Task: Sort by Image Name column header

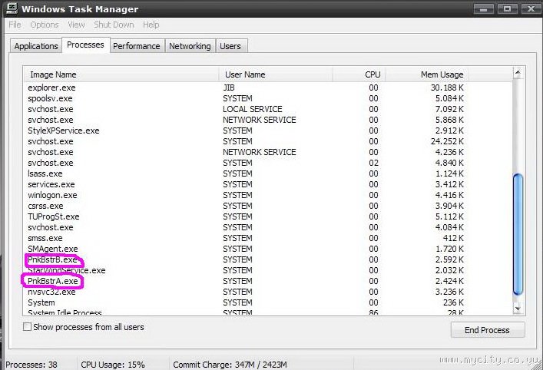Action: (x=121, y=74)
